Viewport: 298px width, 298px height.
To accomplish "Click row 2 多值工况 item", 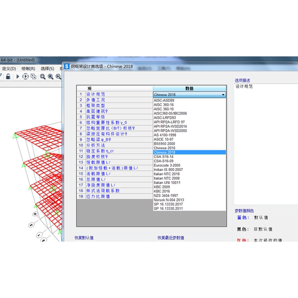I will (x=119, y=100).
